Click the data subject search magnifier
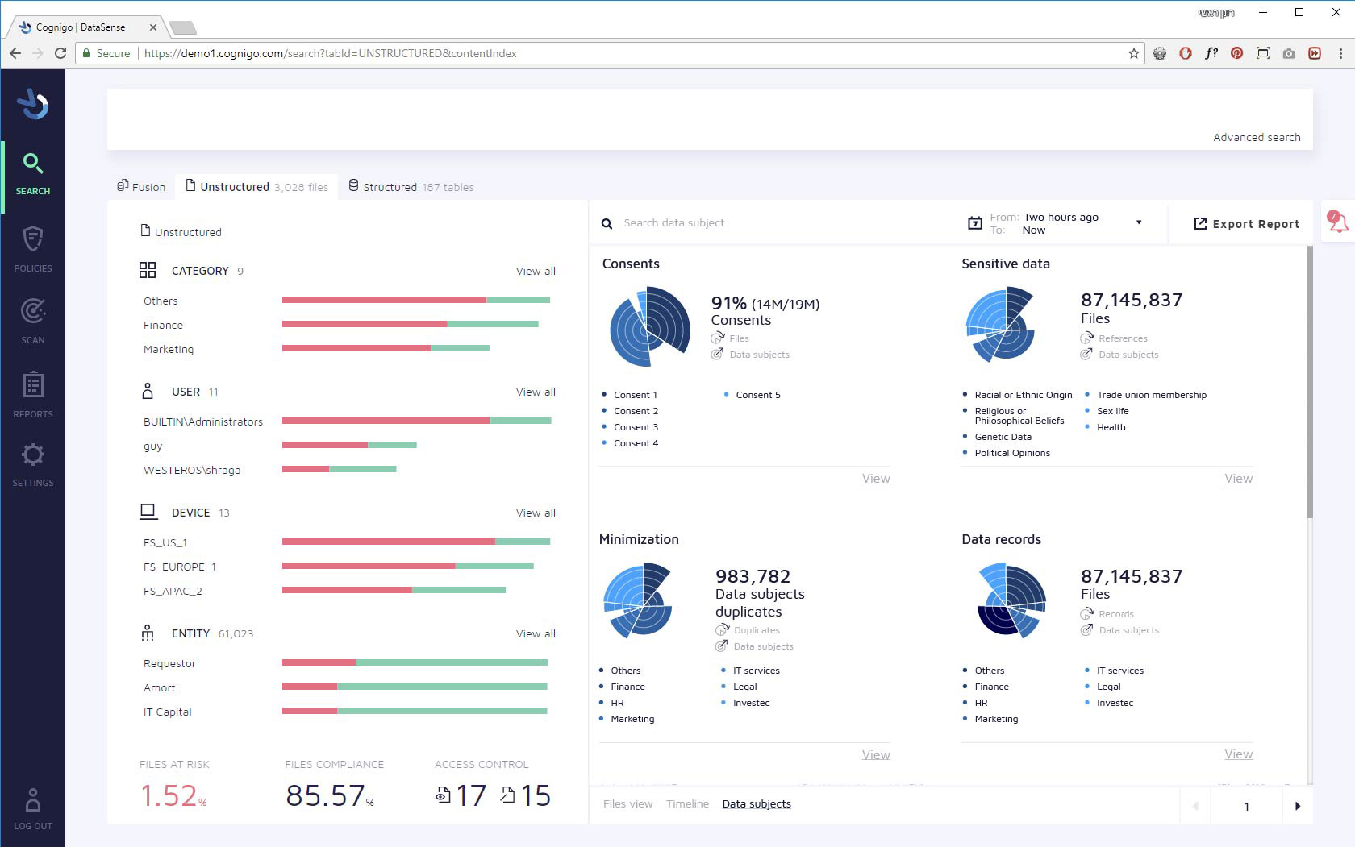The image size is (1355, 847). [x=607, y=223]
